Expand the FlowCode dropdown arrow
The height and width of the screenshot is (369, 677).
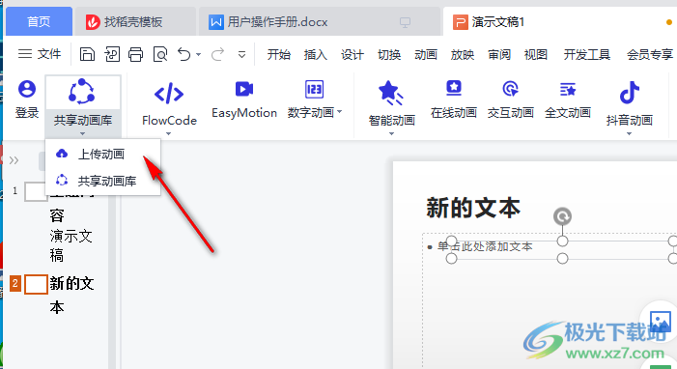coord(168,133)
